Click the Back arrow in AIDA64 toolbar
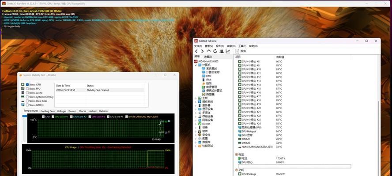 tap(196, 51)
